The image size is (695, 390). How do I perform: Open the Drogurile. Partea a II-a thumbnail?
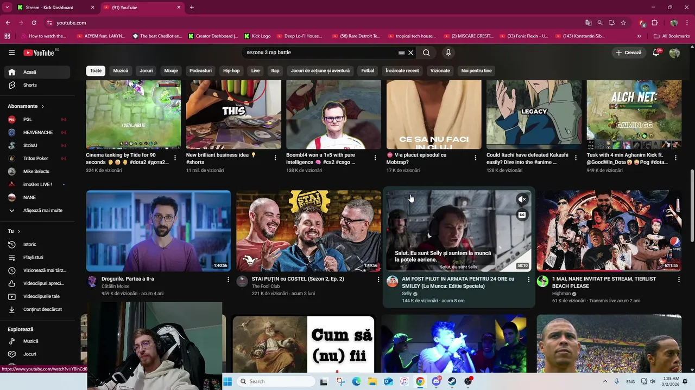click(x=159, y=230)
